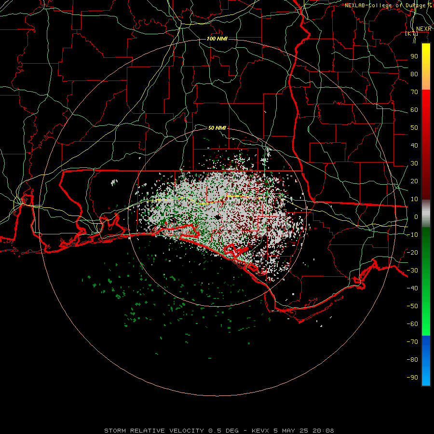Image resolution: width=434 pixels, height=434 pixels.
Task: Select the 40 value on the velocity scale
Action: pyautogui.click(x=414, y=146)
